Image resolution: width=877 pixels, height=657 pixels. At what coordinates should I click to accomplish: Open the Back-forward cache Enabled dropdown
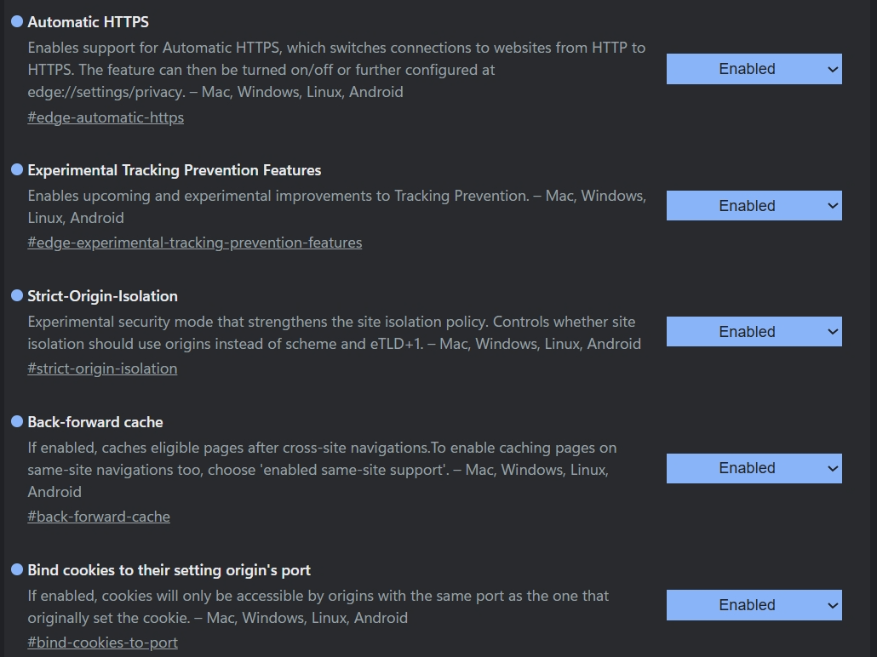[754, 468]
